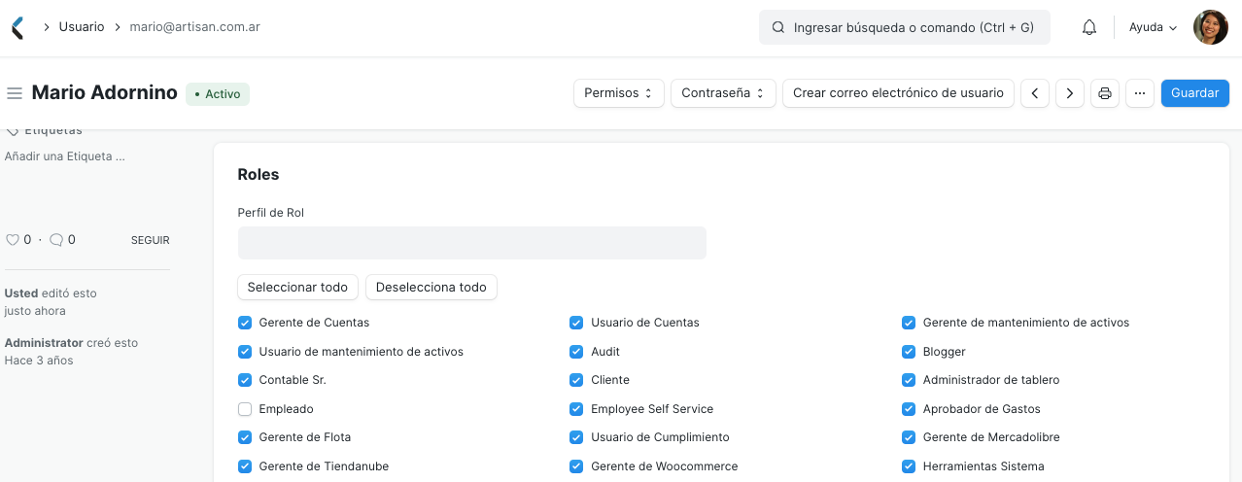1242x482 pixels.
Task: Click the Mario Adornino title
Action: [105, 93]
